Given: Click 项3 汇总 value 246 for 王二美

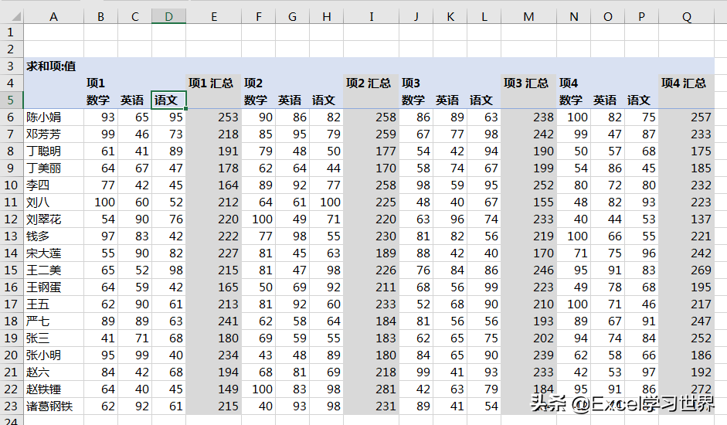Looking at the screenshot, I should [x=529, y=270].
